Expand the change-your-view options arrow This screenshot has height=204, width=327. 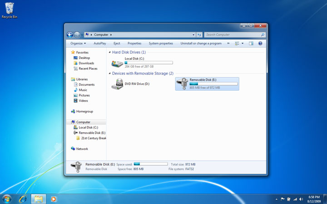243,44
